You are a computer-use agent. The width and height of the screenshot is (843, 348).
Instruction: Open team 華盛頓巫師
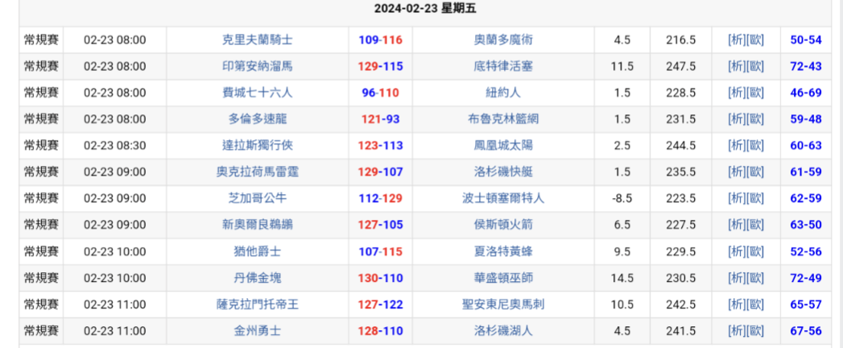click(x=503, y=278)
